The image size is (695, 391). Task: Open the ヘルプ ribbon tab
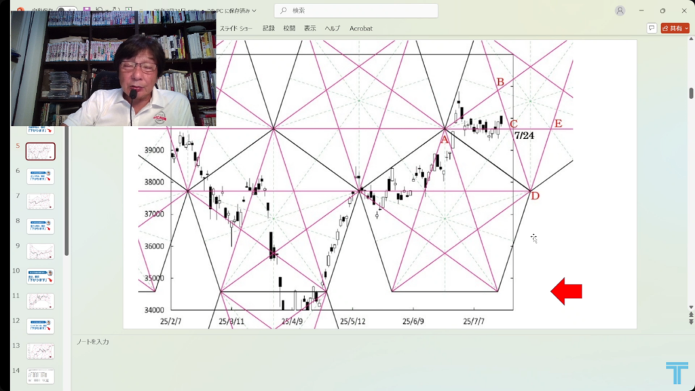point(332,29)
